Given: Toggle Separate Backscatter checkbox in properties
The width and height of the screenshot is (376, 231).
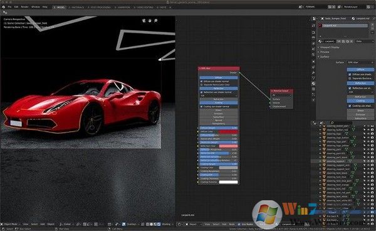Looking at the screenshot, I should [x=350, y=78].
